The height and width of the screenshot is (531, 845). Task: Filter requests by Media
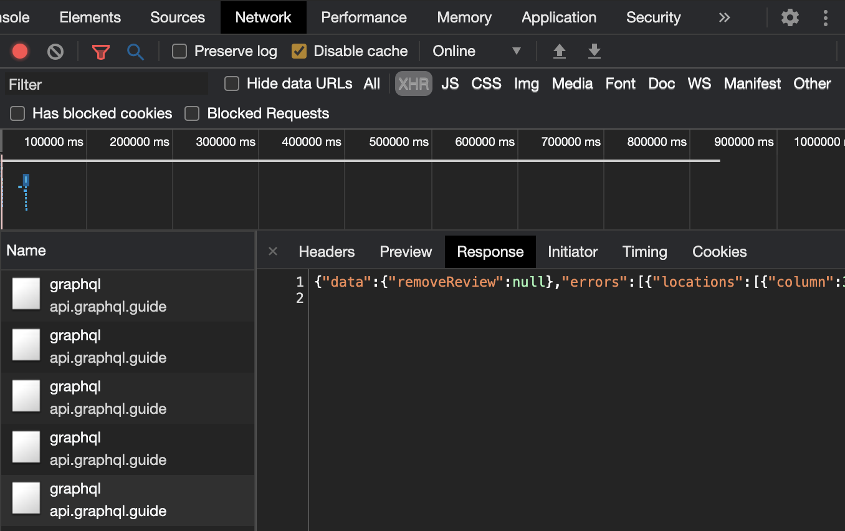572,84
